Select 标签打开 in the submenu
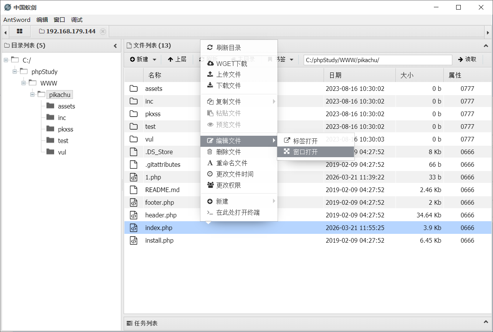 [316, 141]
